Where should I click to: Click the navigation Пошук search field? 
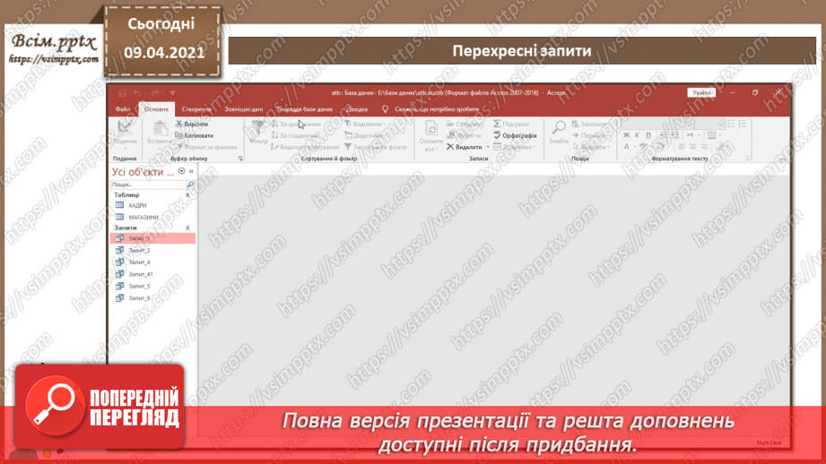tap(148, 185)
